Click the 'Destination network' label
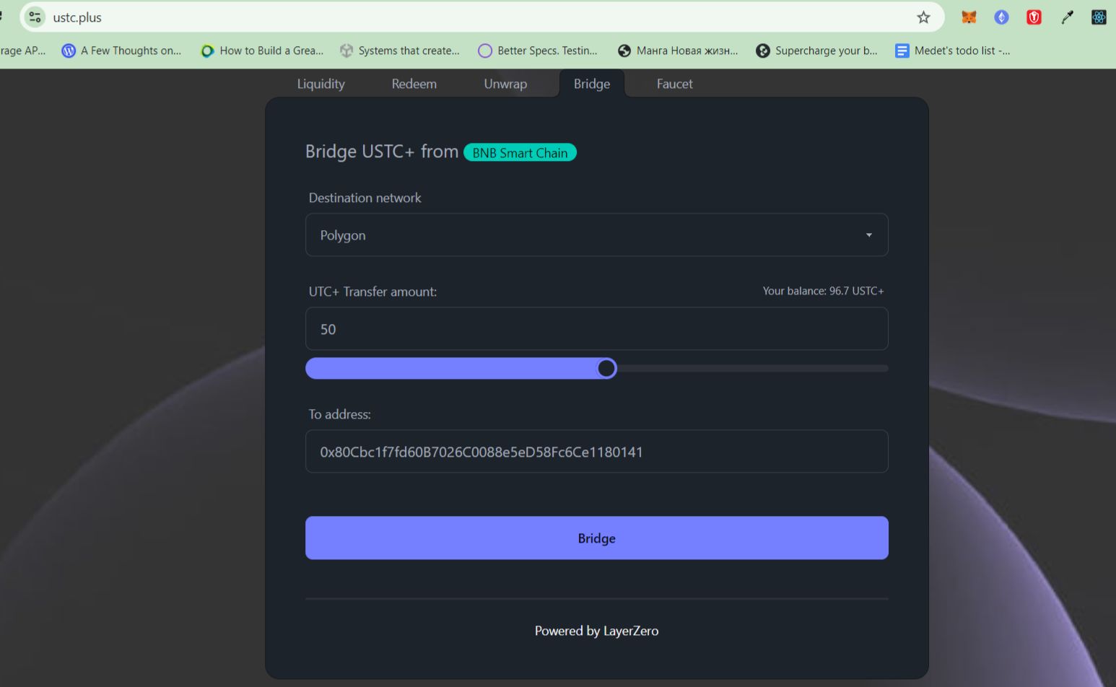Viewport: 1116px width, 687px height. pyautogui.click(x=365, y=198)
